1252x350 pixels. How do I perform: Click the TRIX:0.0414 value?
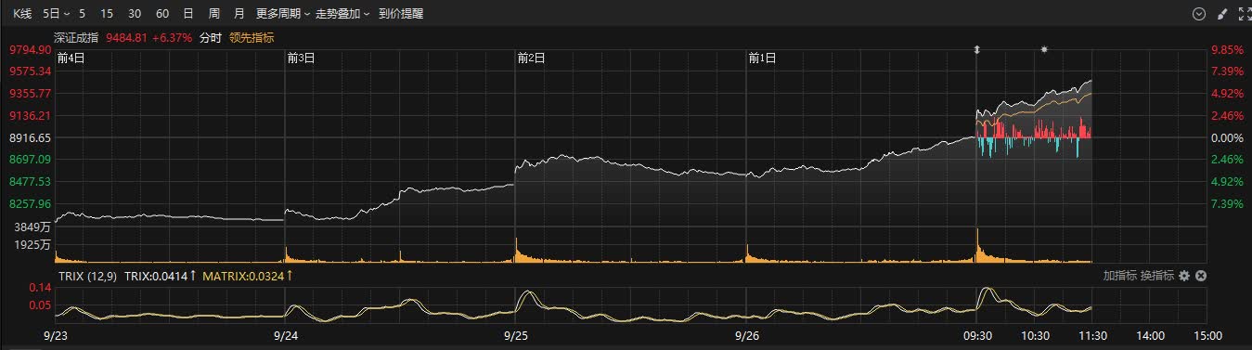click(157, 276)
